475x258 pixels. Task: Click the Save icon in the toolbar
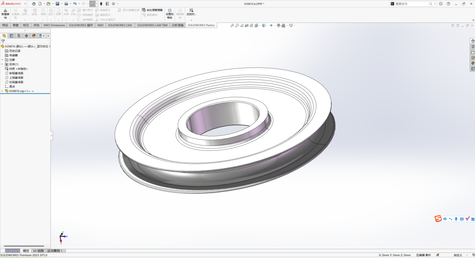[57, 4]
